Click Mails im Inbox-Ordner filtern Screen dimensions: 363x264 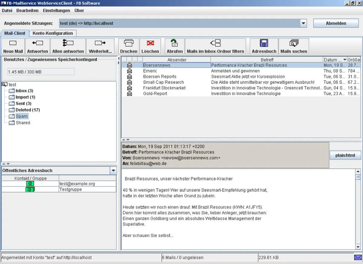[215, 46]
